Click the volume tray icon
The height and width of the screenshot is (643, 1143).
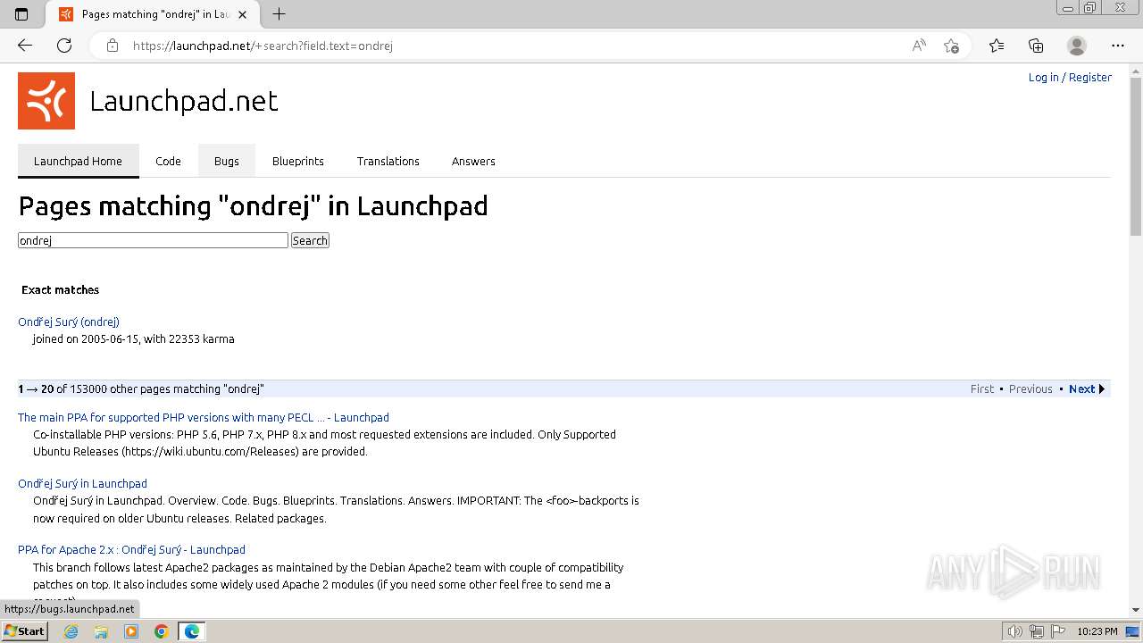(x=1015, y=631)
